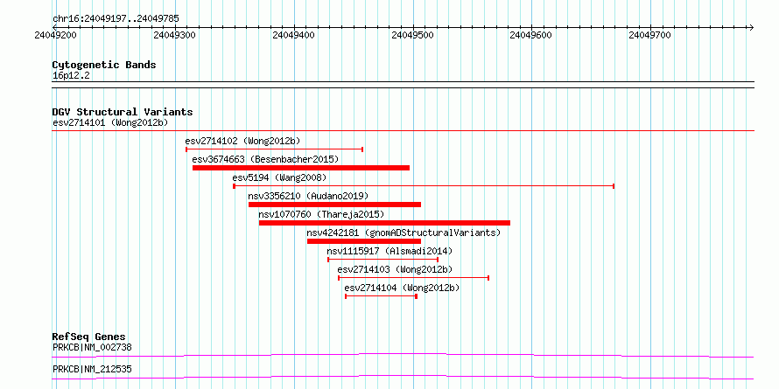Click ruler position 24049200
This screenshot has width=779, height=389.
pyautogui.click(x=54, y=35)
